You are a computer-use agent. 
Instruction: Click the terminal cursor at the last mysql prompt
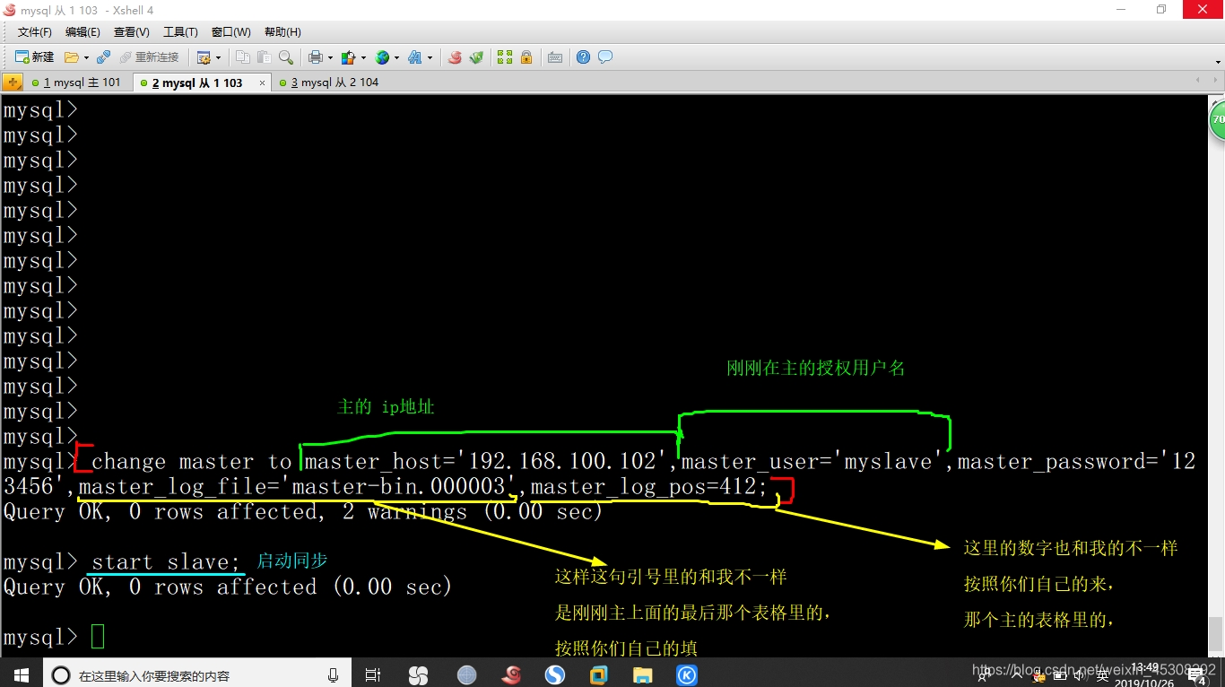pos(98,637)
